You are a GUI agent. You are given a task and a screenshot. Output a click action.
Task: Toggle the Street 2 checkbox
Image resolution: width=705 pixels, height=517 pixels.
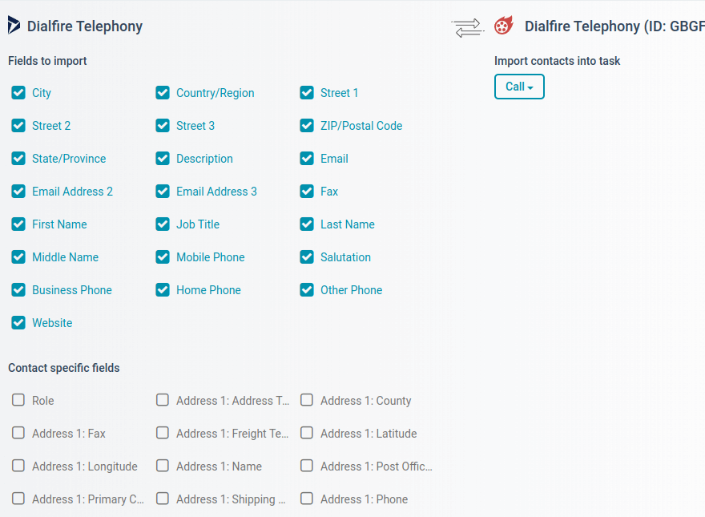[18, 126]
